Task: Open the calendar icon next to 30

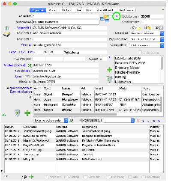Action: point(161,28)
